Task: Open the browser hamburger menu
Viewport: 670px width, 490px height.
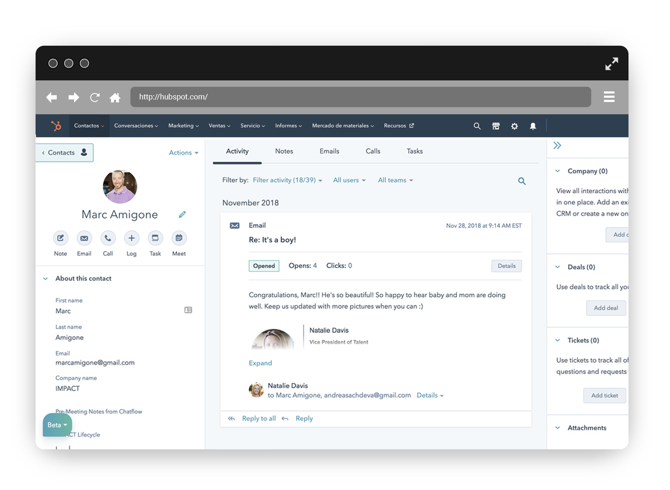Action: (609, 97)
